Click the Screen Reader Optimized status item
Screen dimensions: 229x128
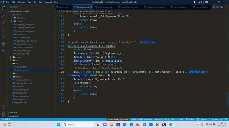[118, 119]
